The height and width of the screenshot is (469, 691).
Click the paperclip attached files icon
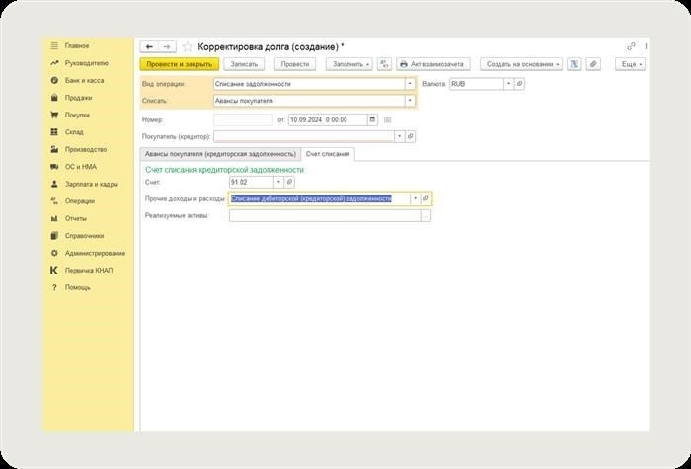click(593, 64)
